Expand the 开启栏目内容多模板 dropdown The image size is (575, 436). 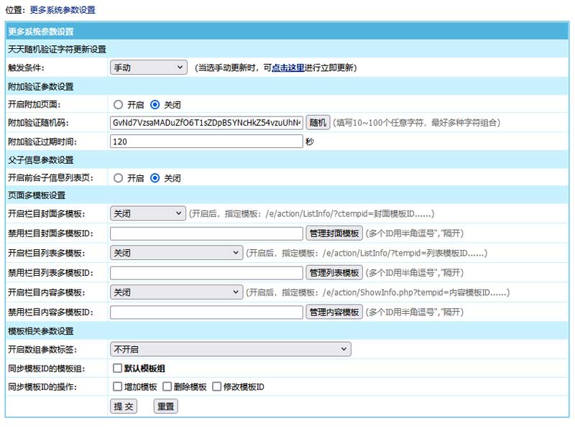pos(177,292)
